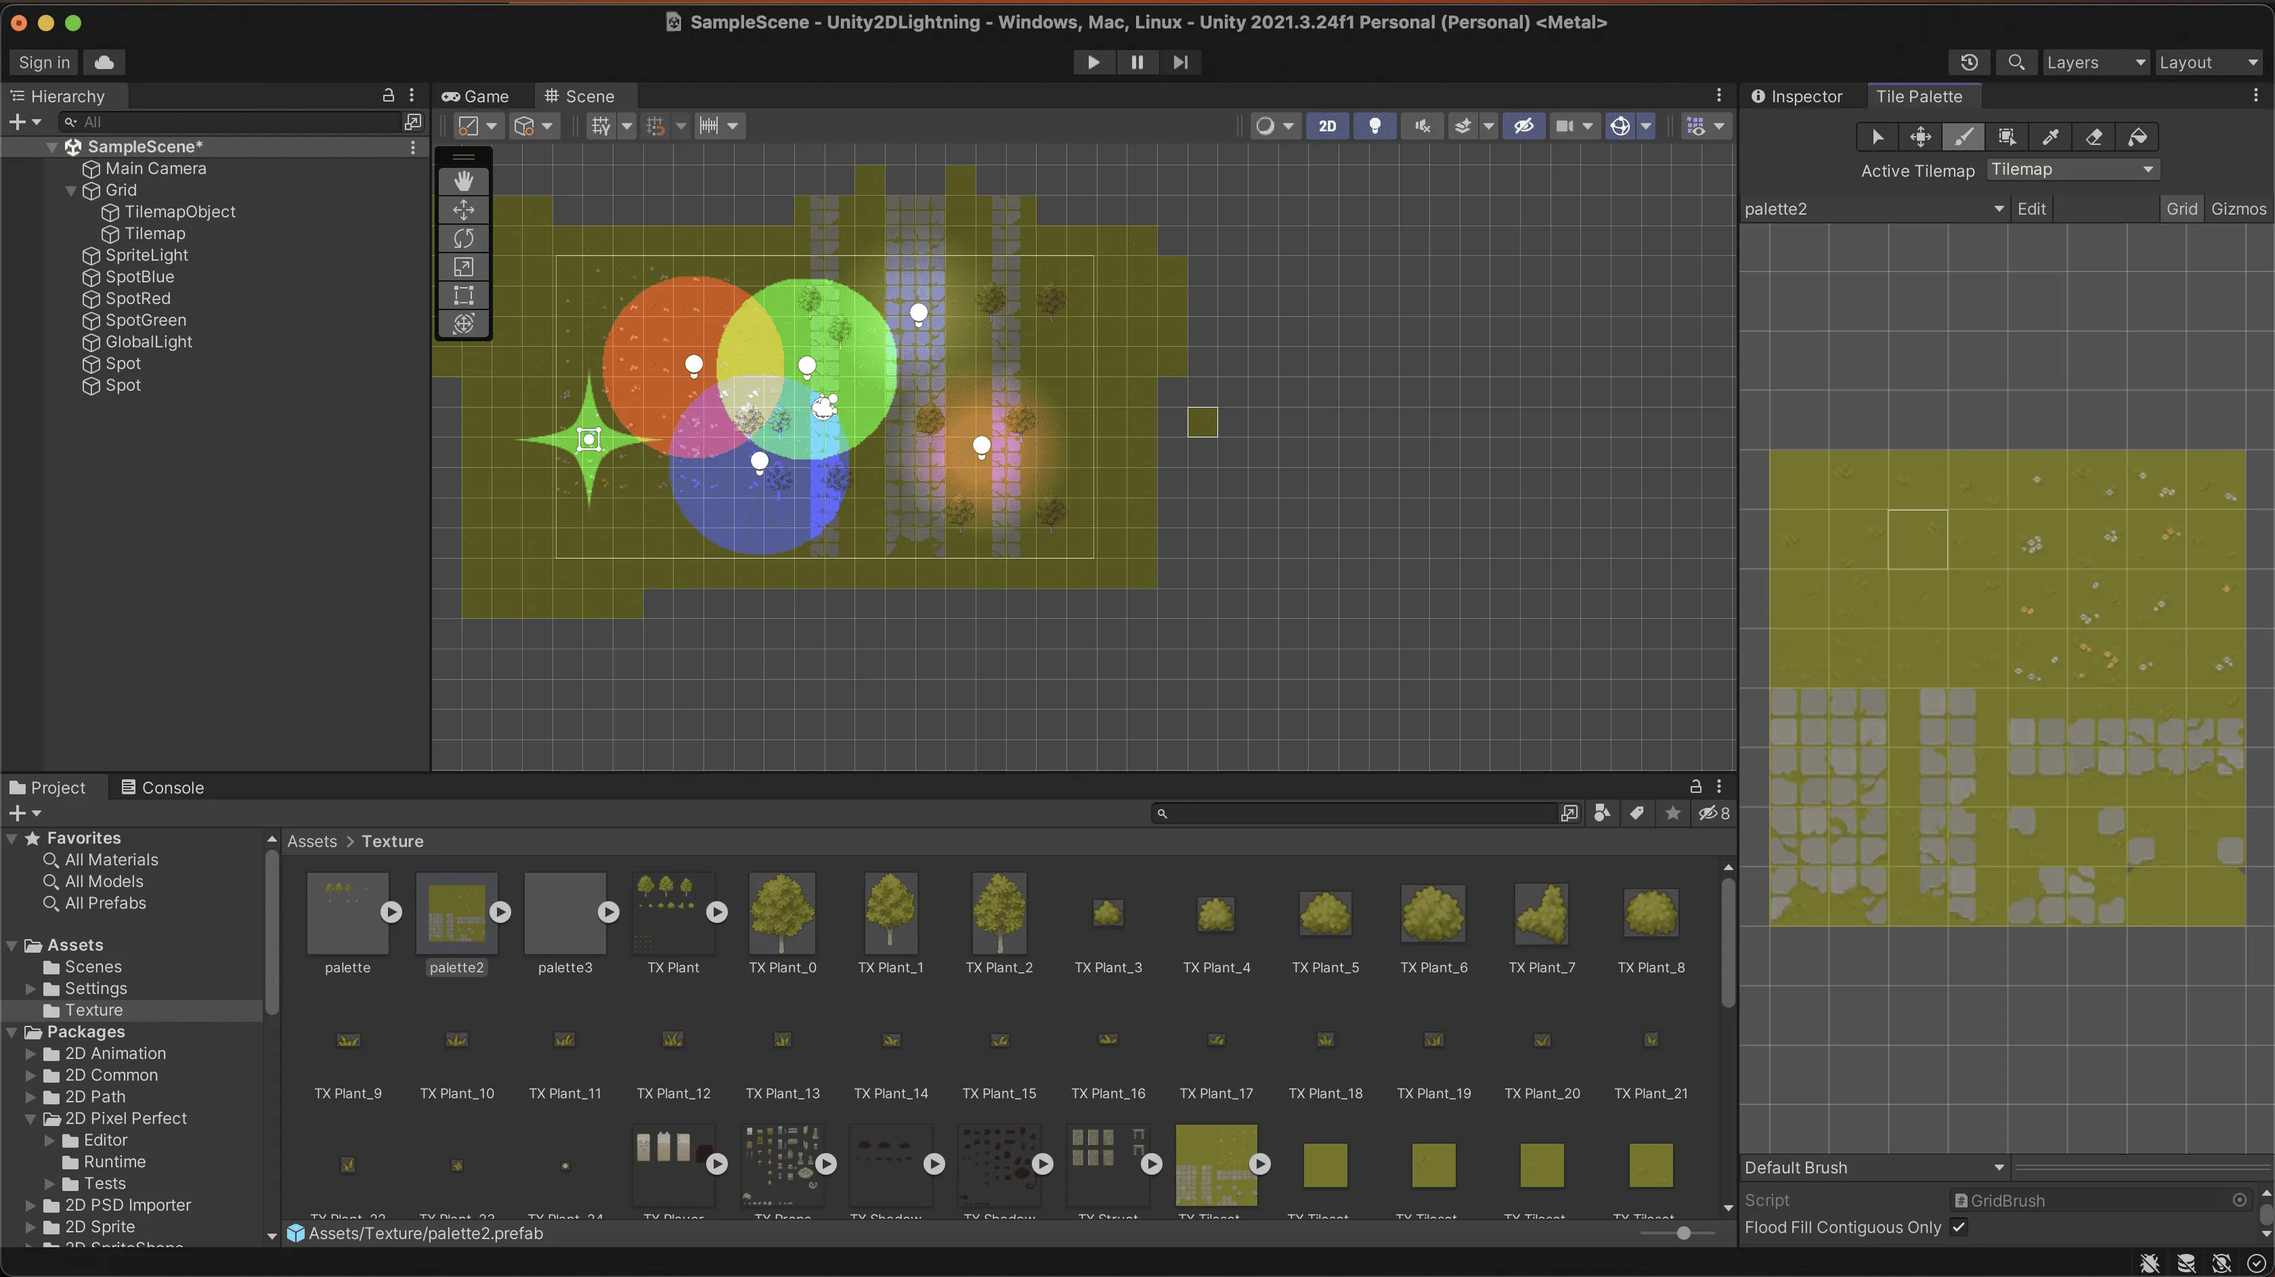Open the Layout dropdown
The image size is (2275, 1277).
click(x=2209, y=62)
